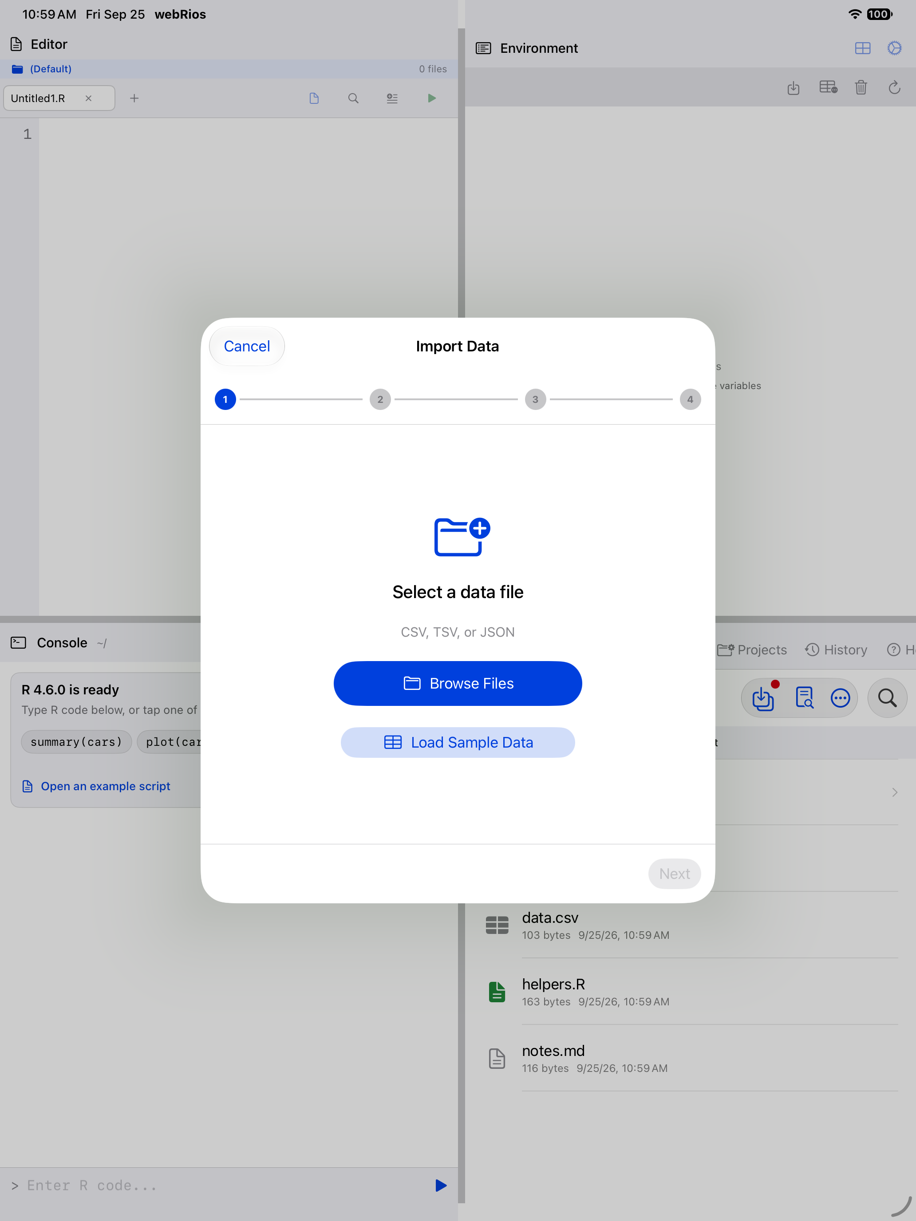Click the Environment import data icon
The image size is (916, 1221).
794,87
